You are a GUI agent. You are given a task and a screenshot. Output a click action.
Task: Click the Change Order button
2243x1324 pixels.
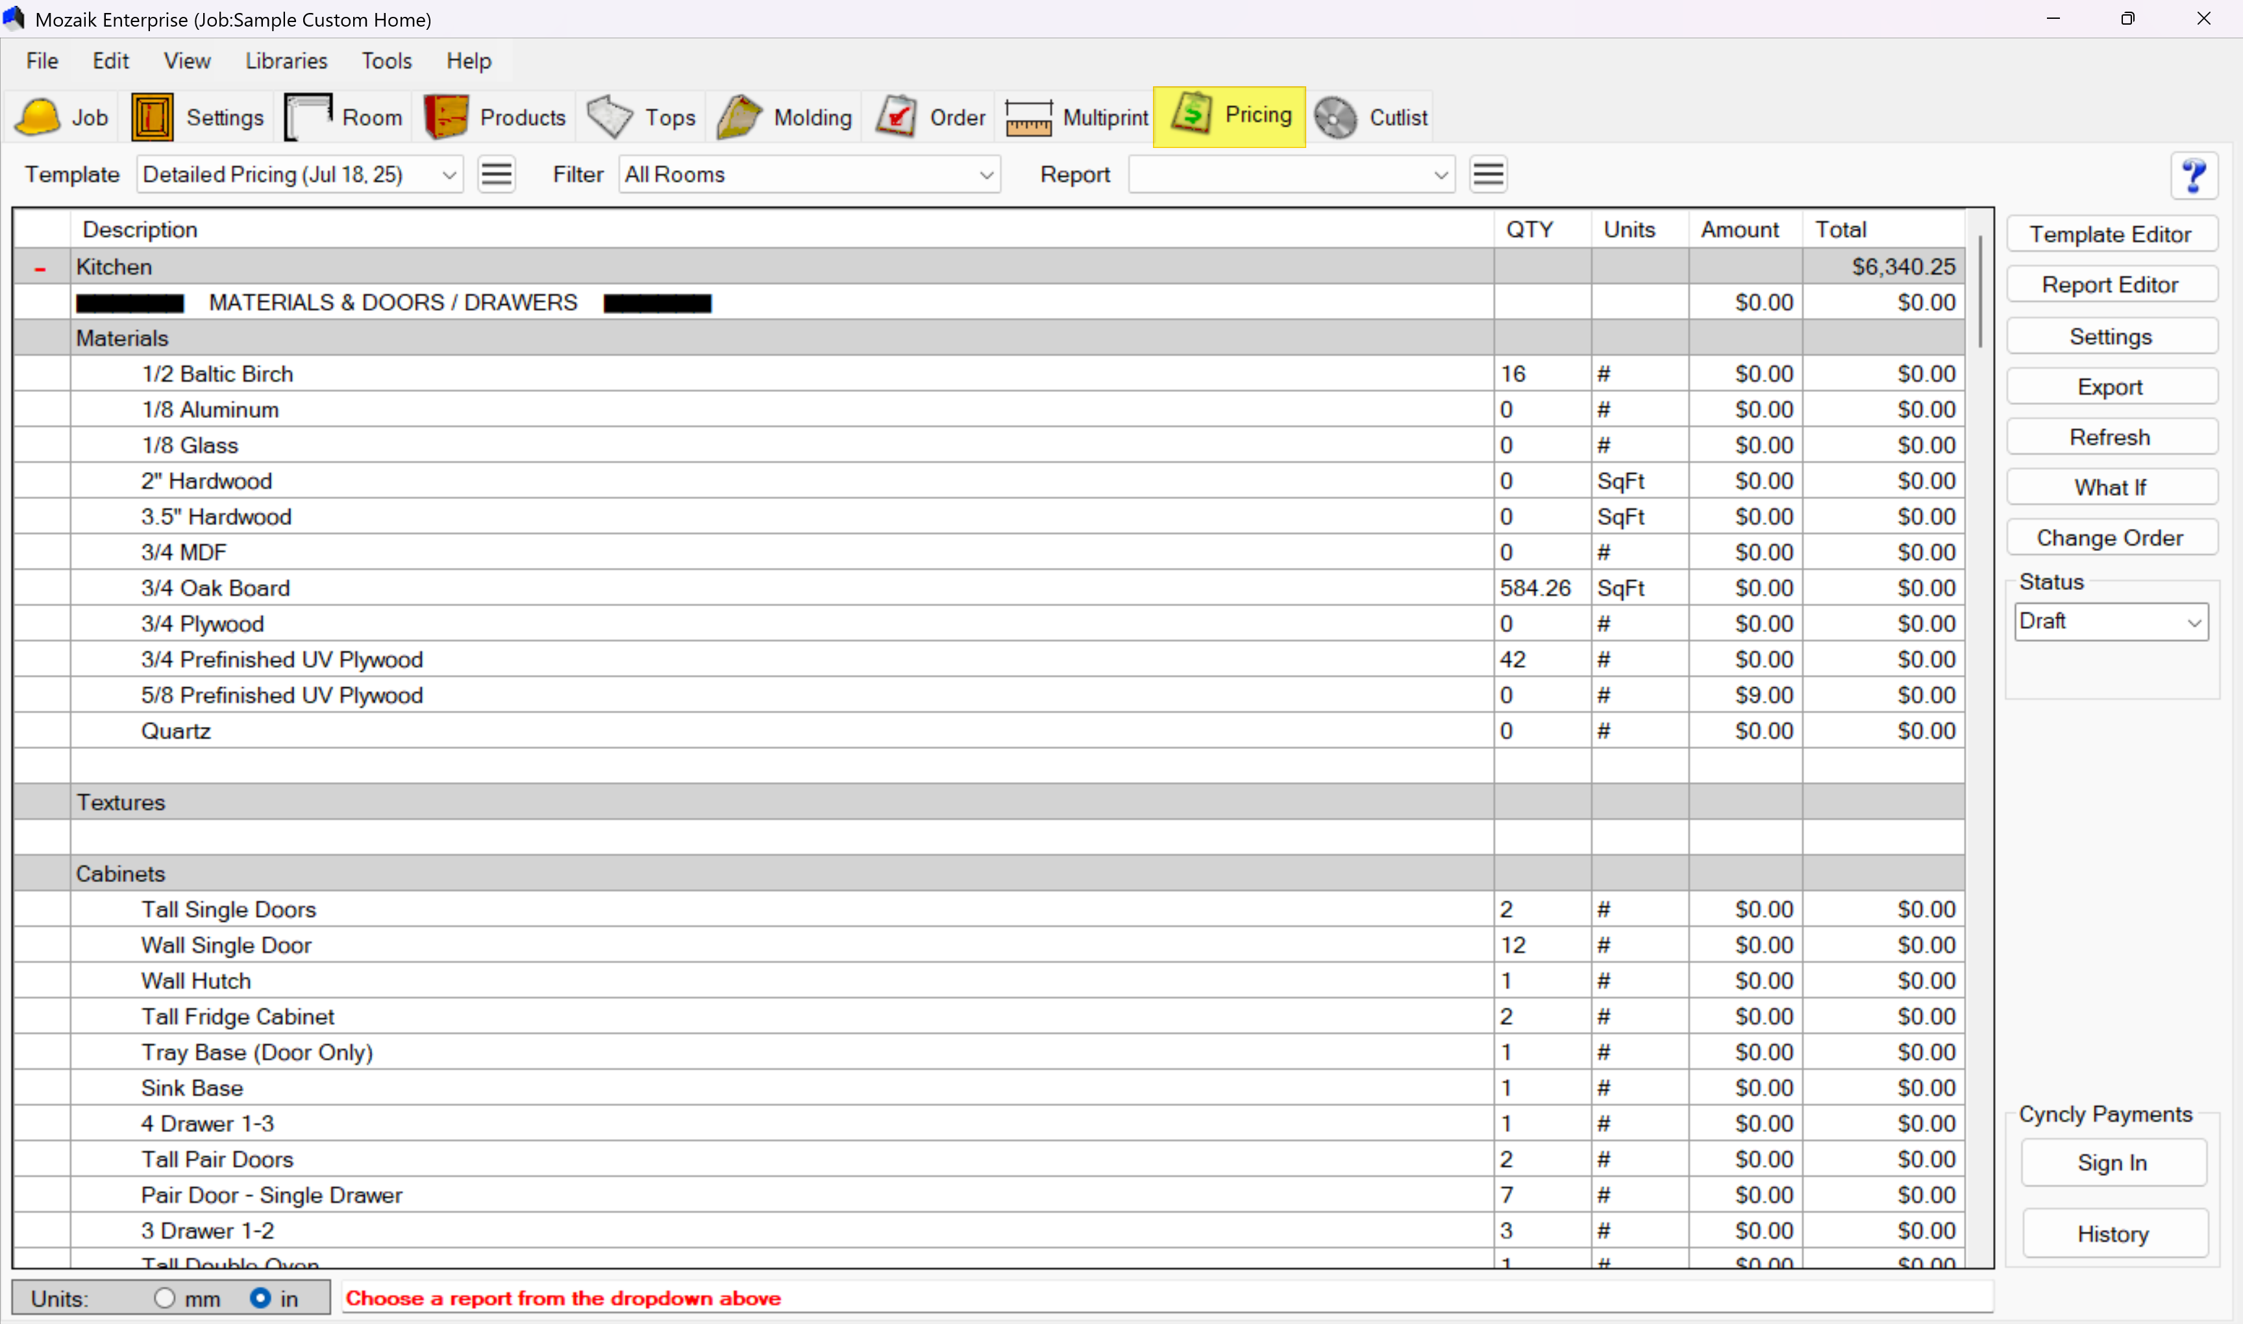tap(2111, 538)
